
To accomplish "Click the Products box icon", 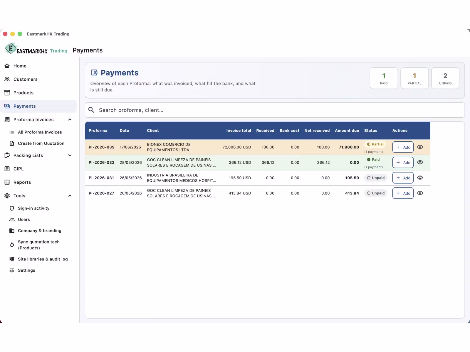I will pyautogui.click(x=7, y=93).
